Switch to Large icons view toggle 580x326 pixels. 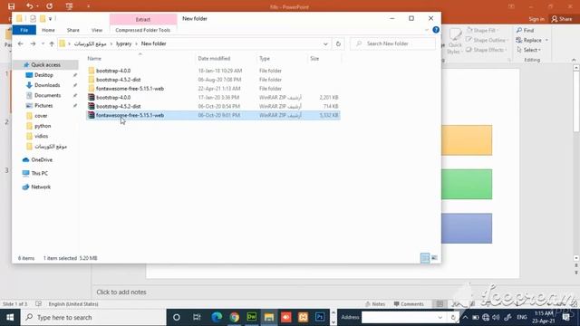[434, 258]
